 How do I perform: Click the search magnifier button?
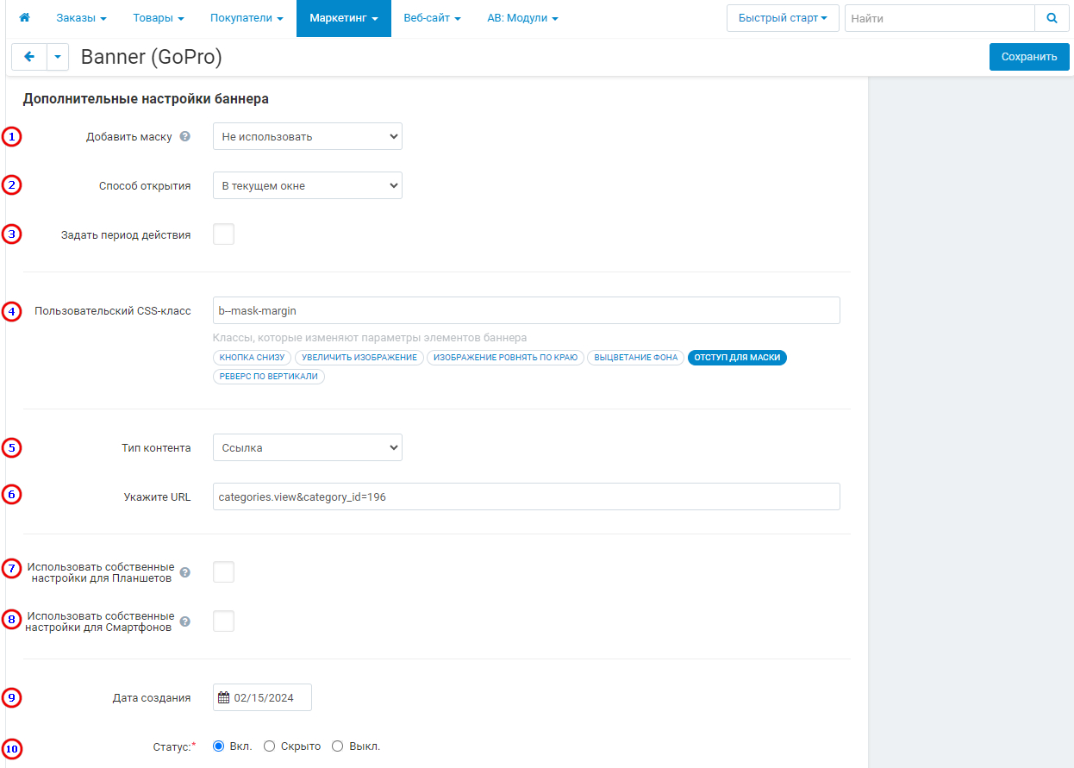coord(1052,18)
